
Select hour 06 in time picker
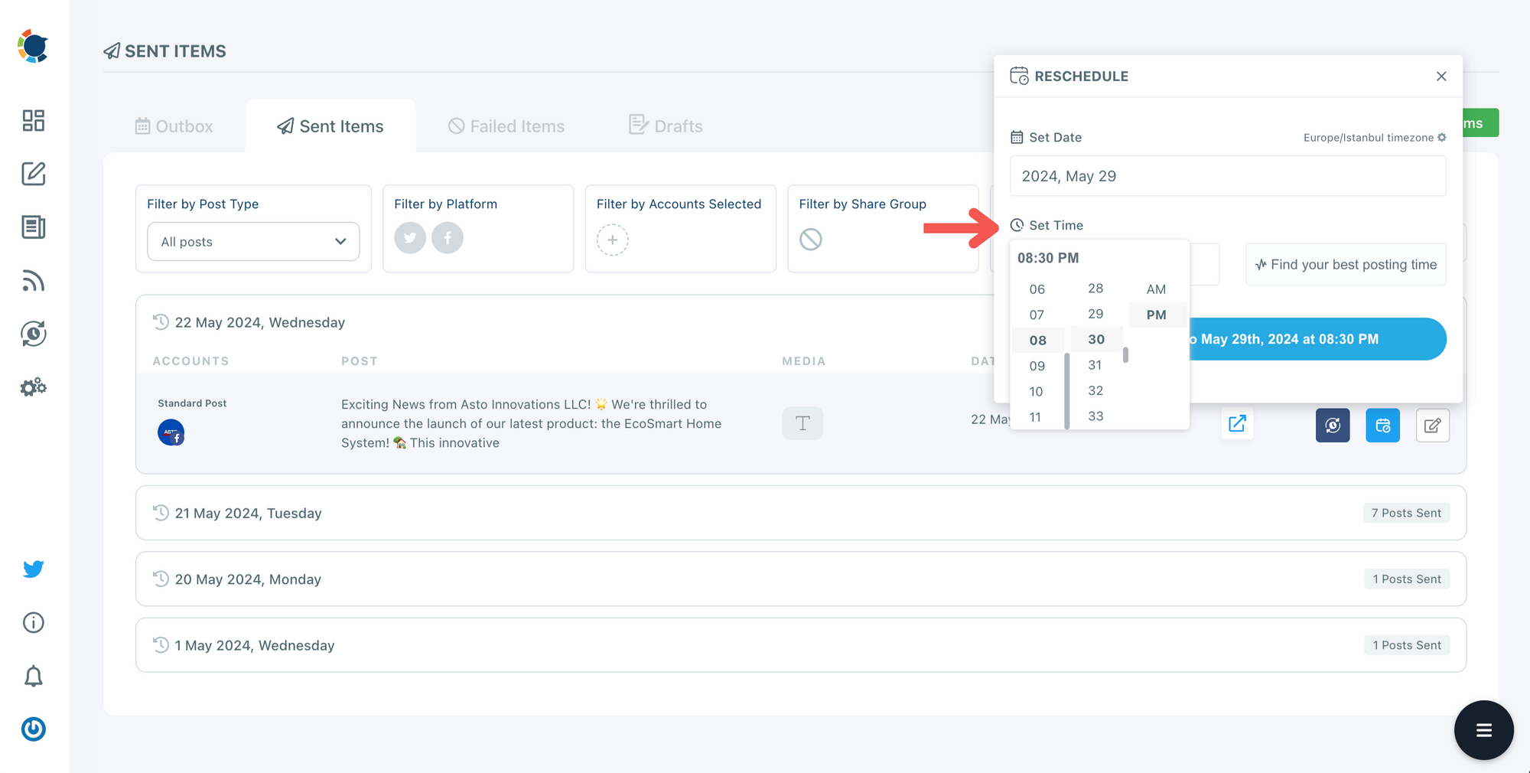(1037, 289)
